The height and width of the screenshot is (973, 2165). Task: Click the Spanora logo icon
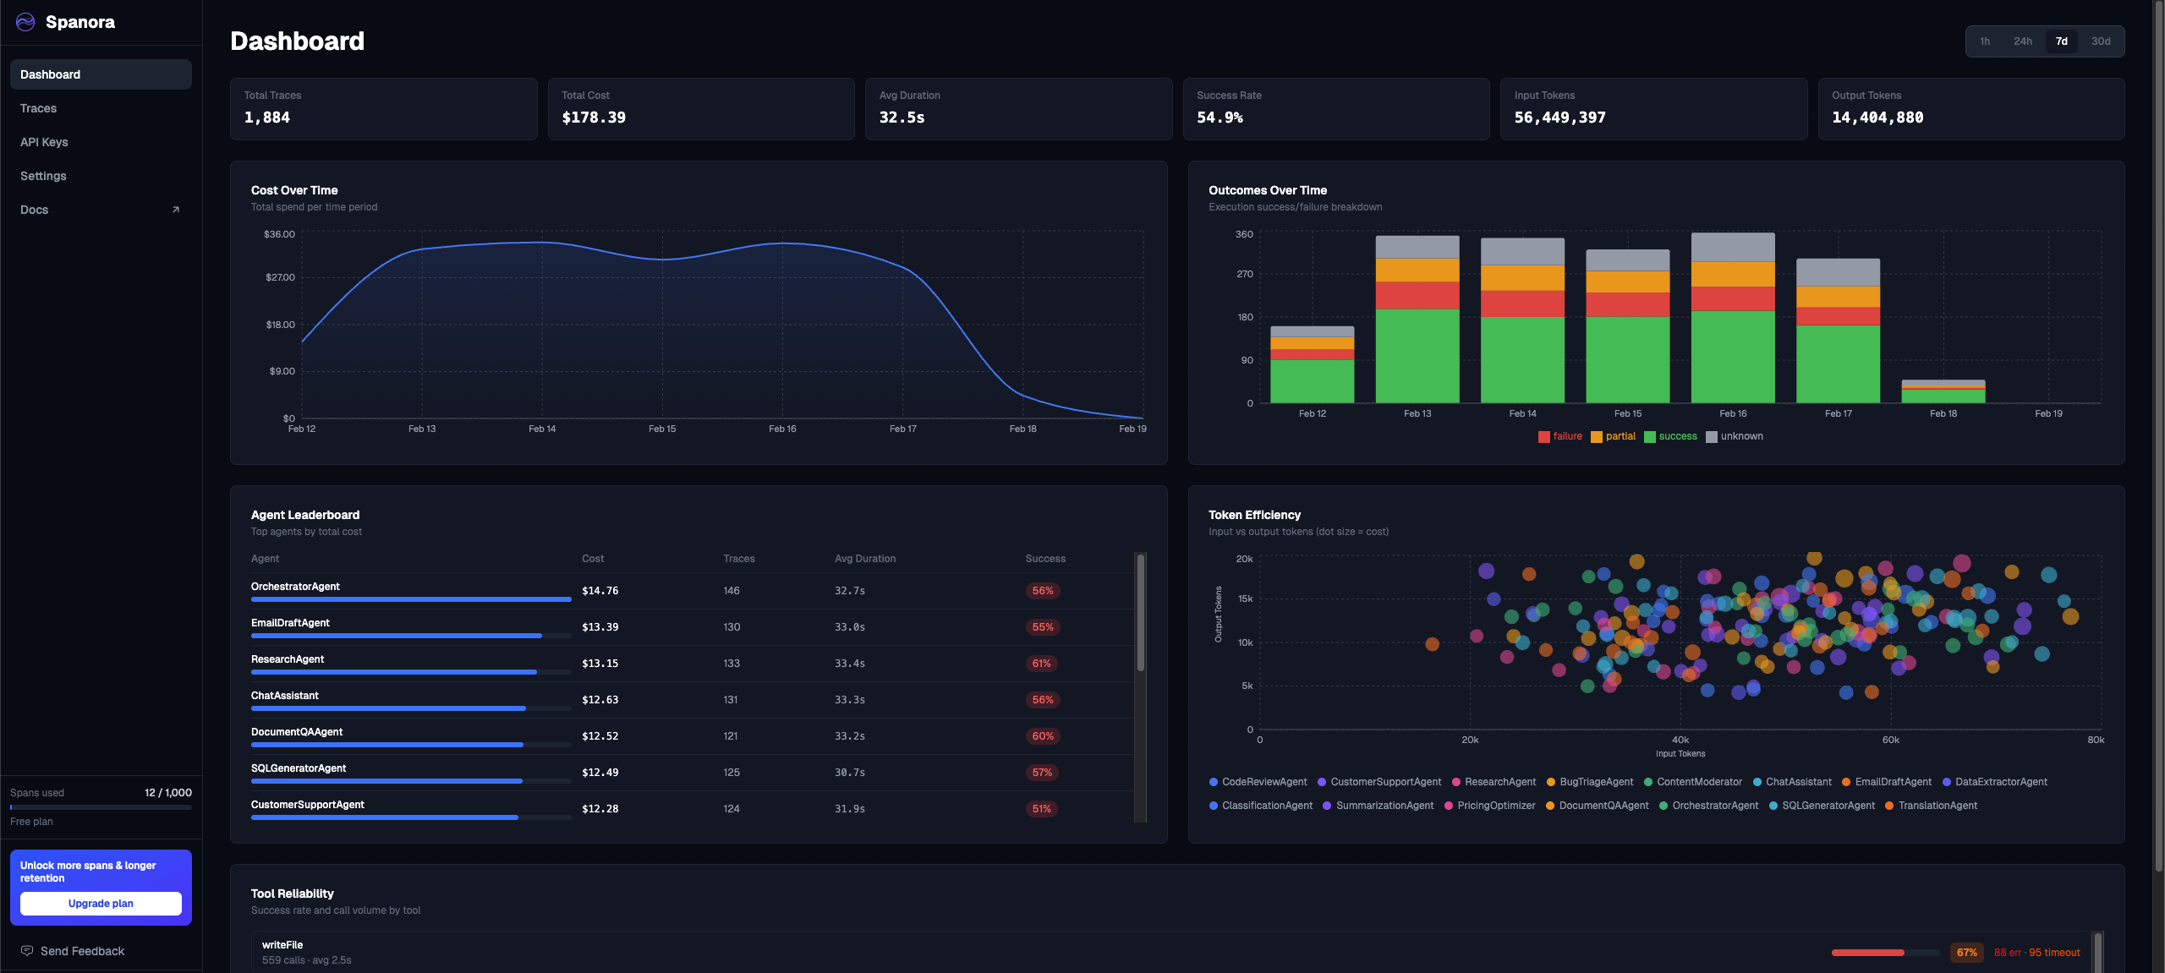25,22
